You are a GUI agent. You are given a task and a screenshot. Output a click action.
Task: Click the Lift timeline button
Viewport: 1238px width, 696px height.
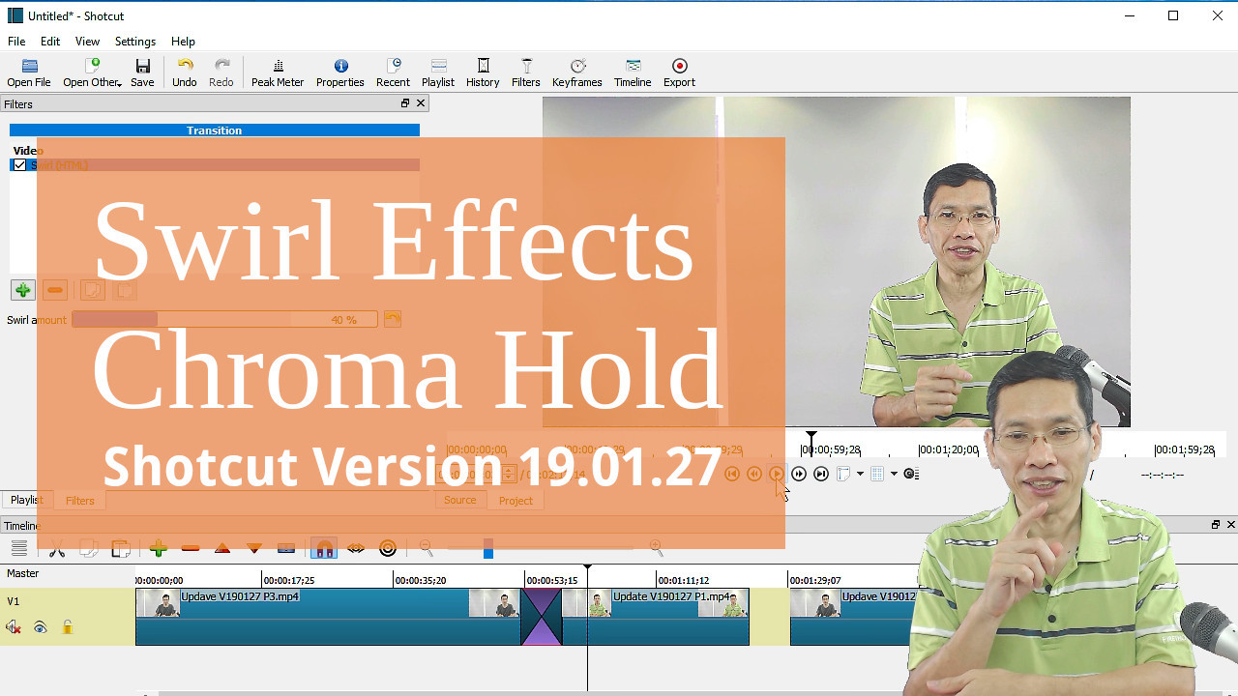(x=222, y=549)
